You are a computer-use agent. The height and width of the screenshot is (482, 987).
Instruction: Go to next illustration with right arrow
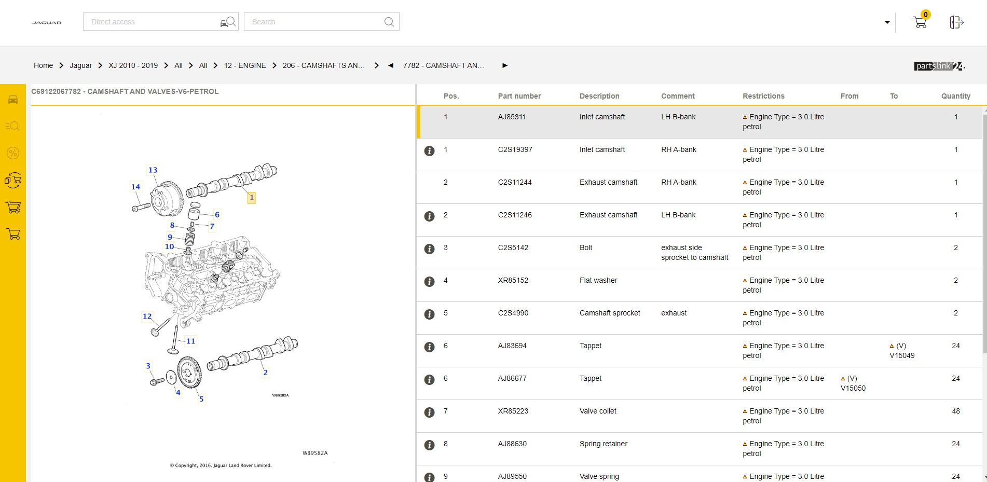(504, 65)
